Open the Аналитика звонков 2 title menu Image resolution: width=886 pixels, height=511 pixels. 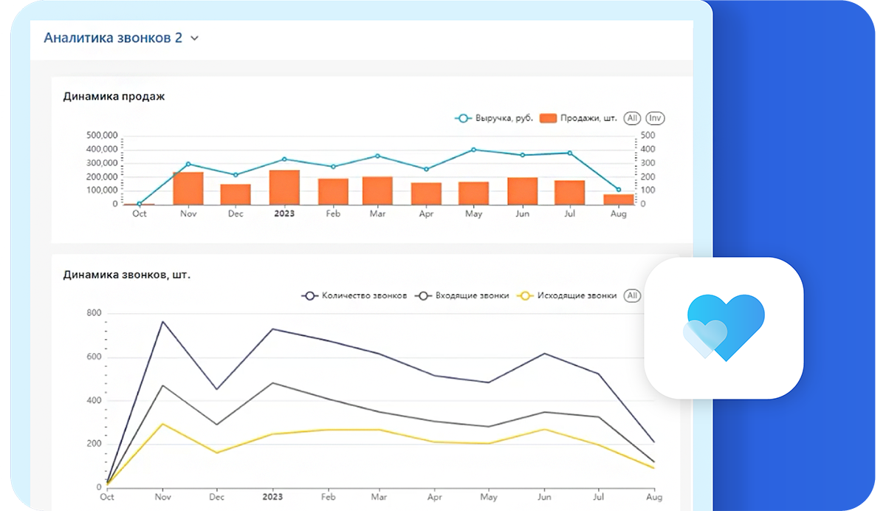point(113,38)
